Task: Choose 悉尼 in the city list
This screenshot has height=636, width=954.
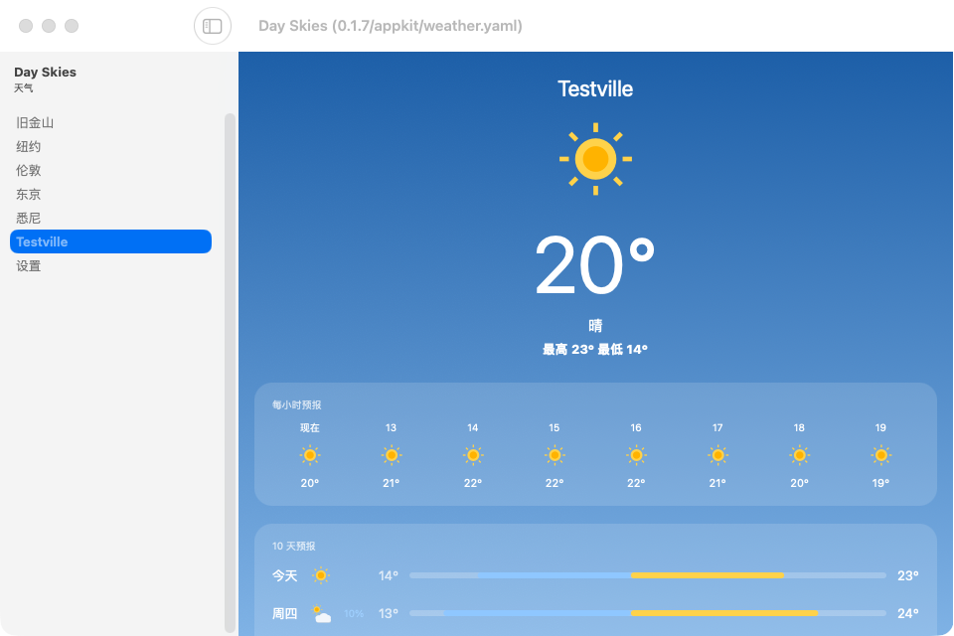Action: [110, 218]
